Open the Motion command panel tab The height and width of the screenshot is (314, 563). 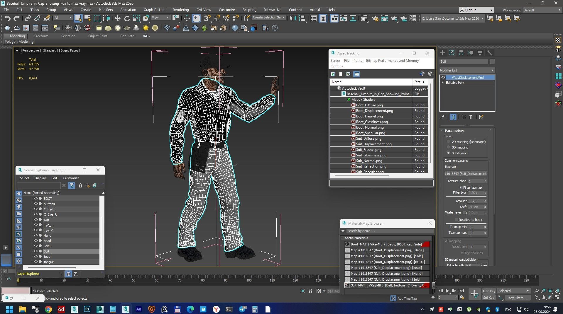tap(471, 53)
